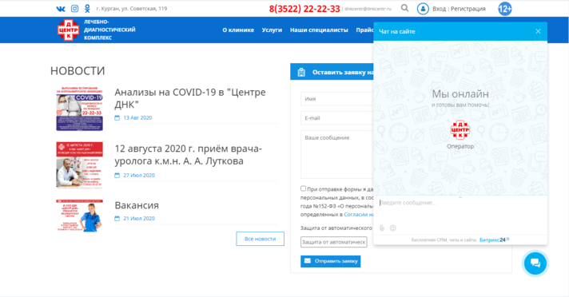Image resolution: width=569 pixels, height=297 pixels.
Task: Focus the captcha protection input field
Action: (x=333, y=242)
